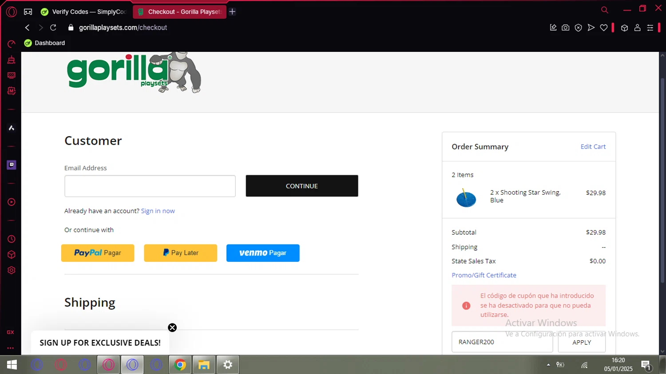Click the pinboard icon in address bar
Viewport: 666px width, 374px height.
pos(553,28)
